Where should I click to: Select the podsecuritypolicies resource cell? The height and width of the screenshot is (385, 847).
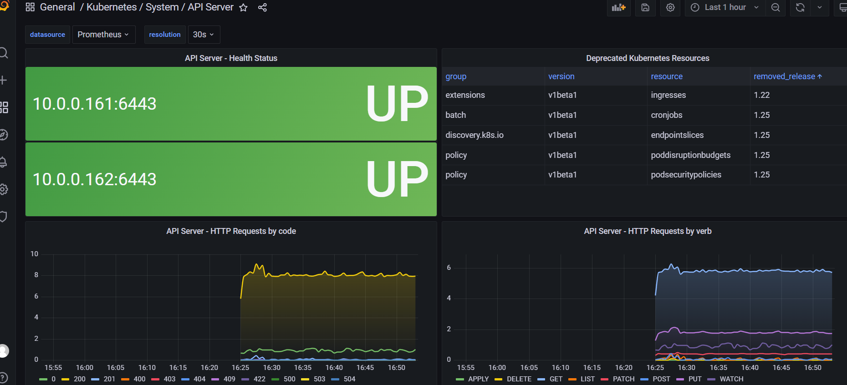tap(699, 175)
